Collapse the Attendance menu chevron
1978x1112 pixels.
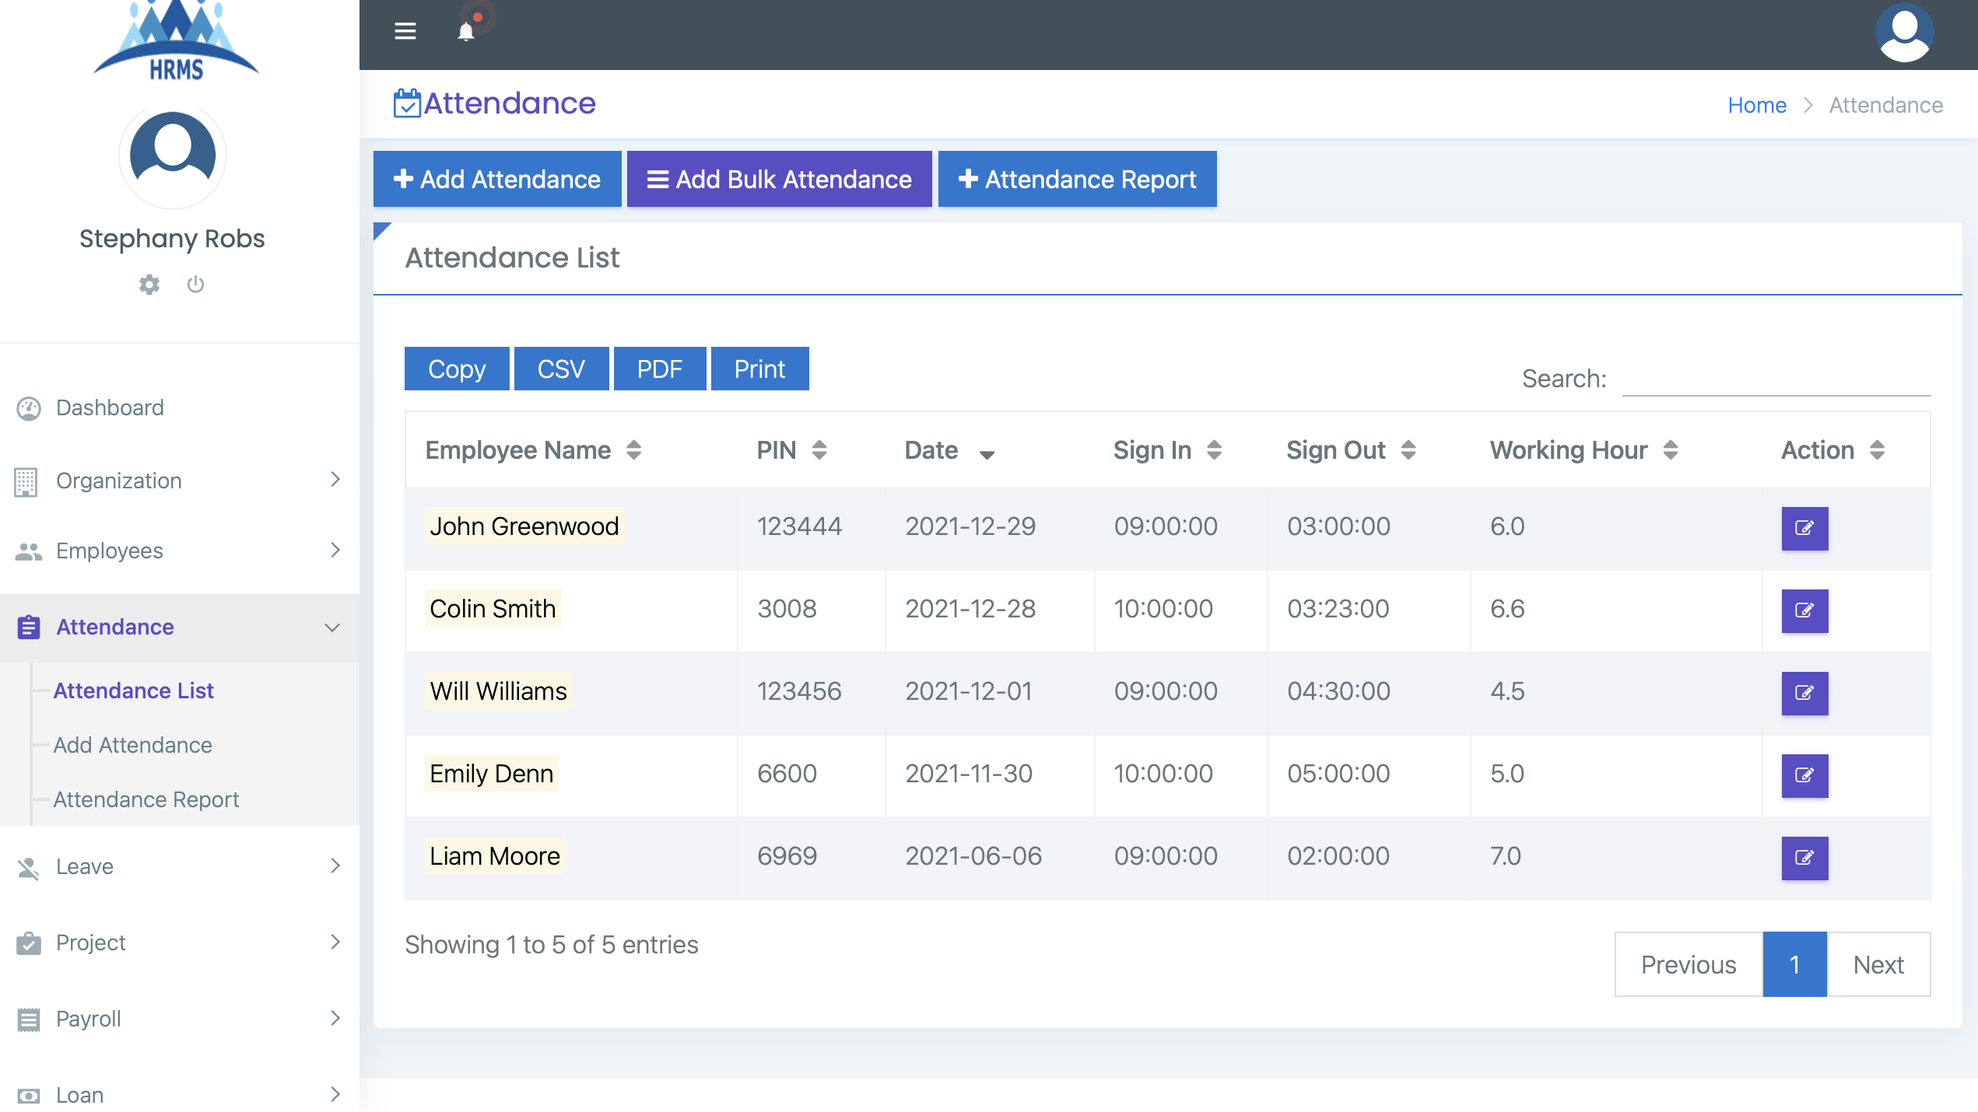pyautogui.click(x=332, y=628)
